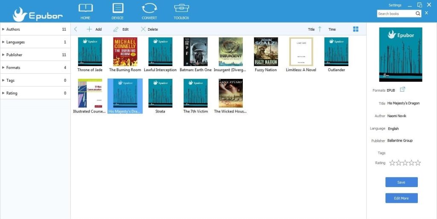Select Batman: Earth One cover
Image resolution: width=437 pixels, height=219 pixels.
tap(195, 52)
